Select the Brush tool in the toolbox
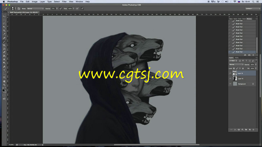The height and width of the screenshot is (147, 262). point(4,41)
